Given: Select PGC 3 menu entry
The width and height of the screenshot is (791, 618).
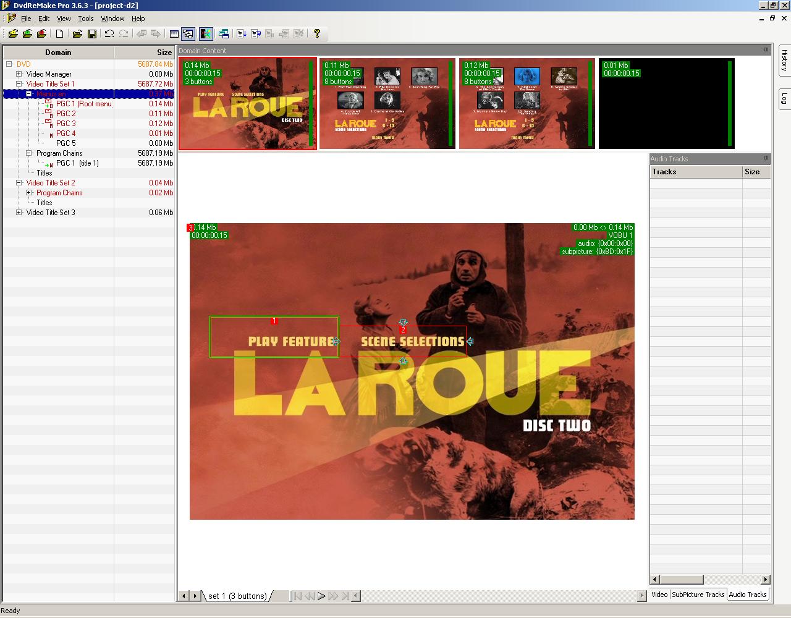Looking at the screenshot, I should click(66, 124).
